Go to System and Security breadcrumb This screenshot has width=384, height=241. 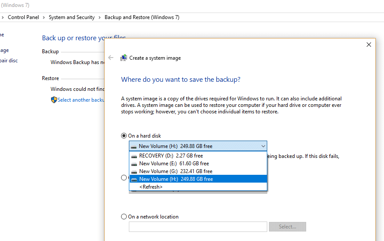click(72, 17)
